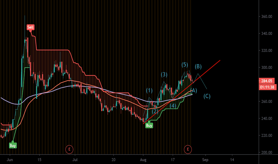Click the 360.00 price axis label

267,16
